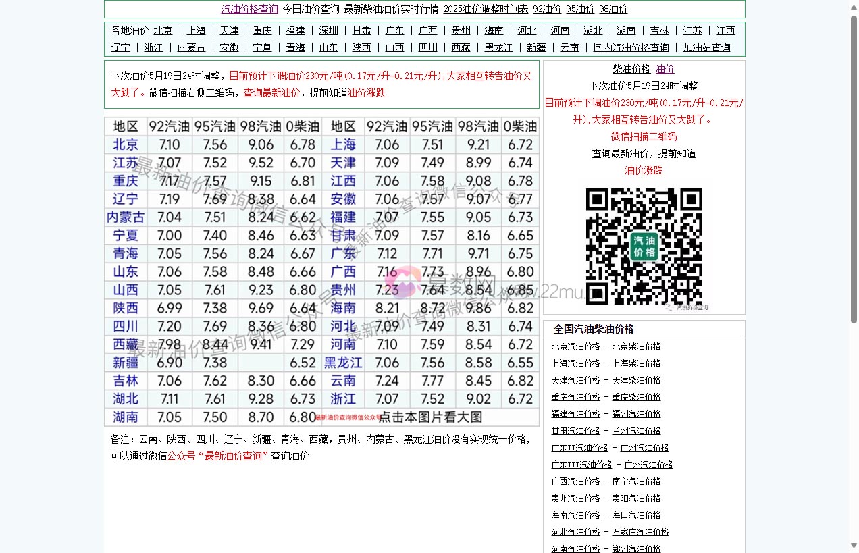Select 上海 in the region navigation

[197, 30]
